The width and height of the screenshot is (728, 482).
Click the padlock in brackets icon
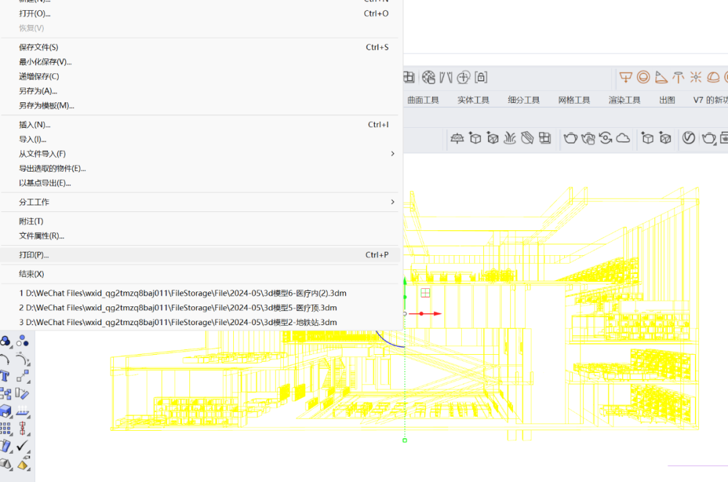coord(481,77)
